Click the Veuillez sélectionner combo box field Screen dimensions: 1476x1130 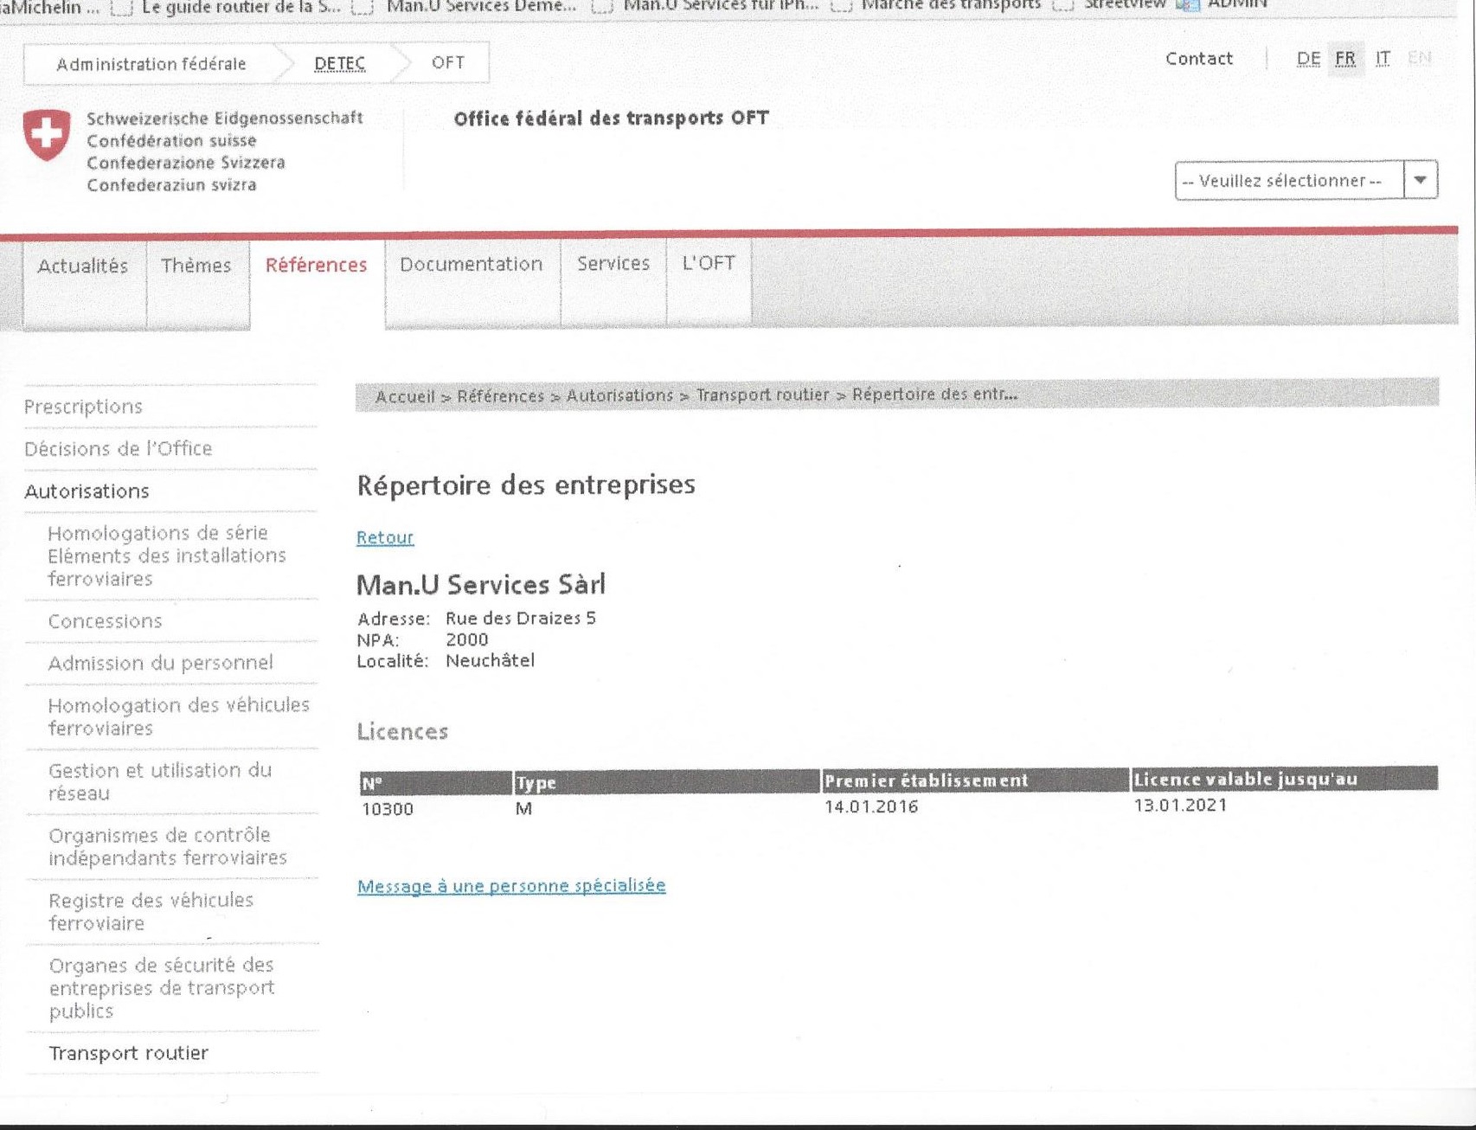[1306, 180]
